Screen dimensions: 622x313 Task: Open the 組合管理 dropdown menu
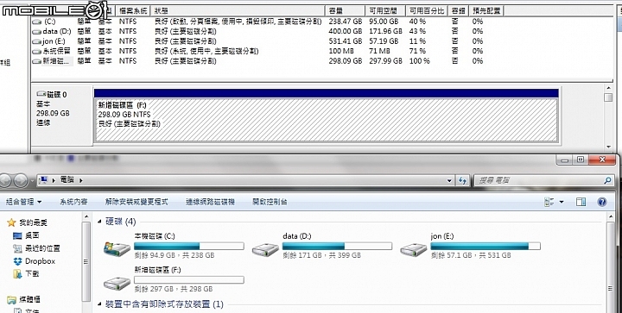tap(24, 203)
